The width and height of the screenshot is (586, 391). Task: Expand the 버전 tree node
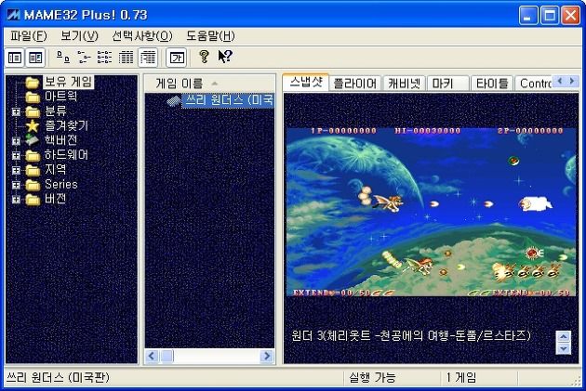(16, 200)
